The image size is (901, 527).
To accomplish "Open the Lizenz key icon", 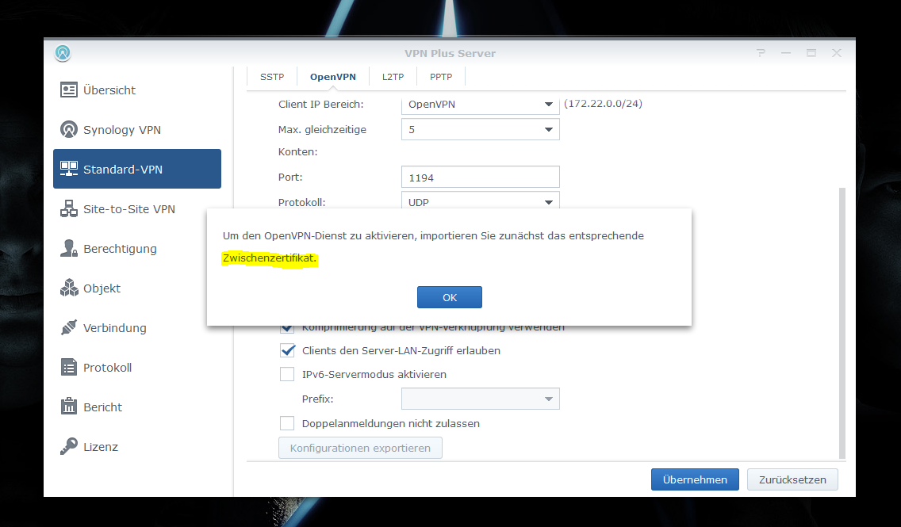I will click(x=69, y=446).
